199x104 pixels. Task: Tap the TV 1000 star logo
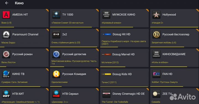[x=56, y=15]
